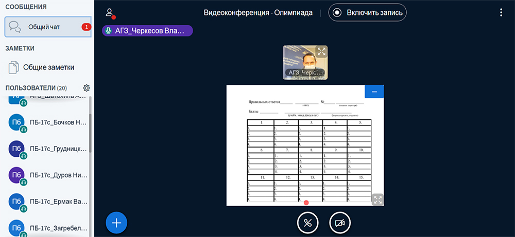Make the presentation fullscreen
This screenshot has width=515, height=237.
[377, 199]
